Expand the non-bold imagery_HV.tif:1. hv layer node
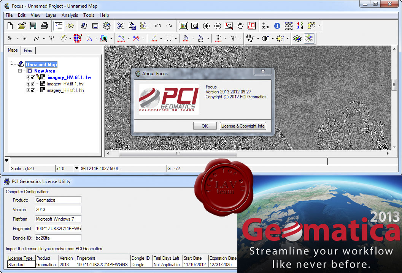Image resolution: width=402 pixels, height=273 pixels. (x=28, y=84)
